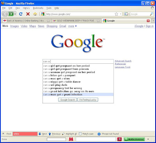The image size is (156, 143).
Task: Click the green Forward arrow button
Action: pyautogui.click(x=11, y=14)
